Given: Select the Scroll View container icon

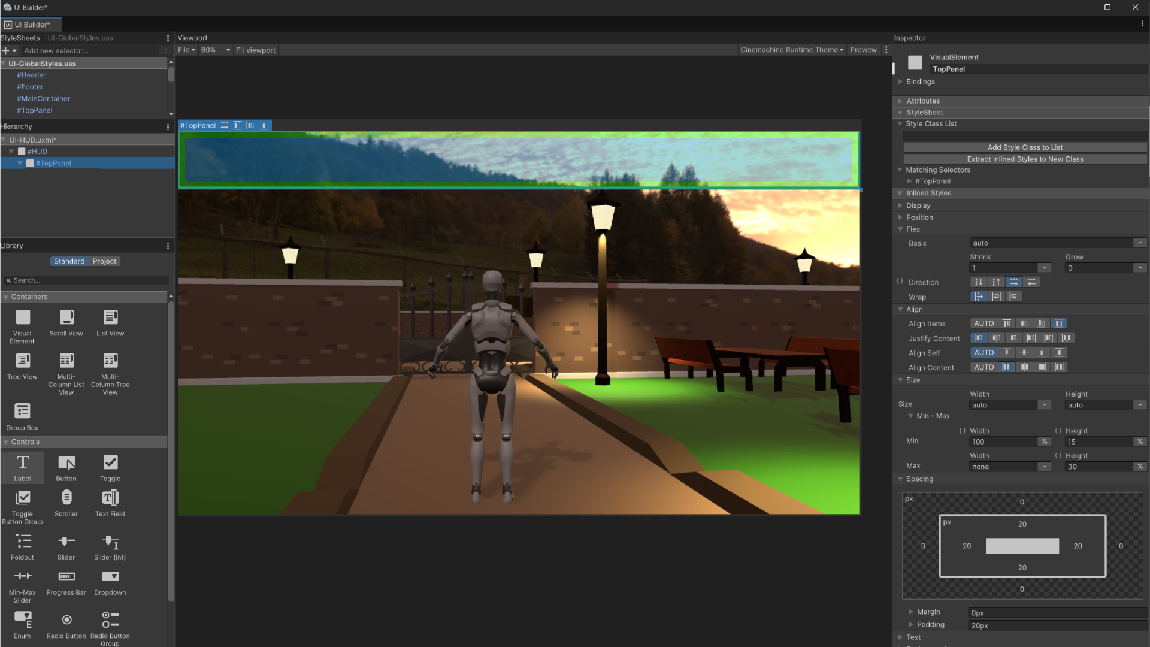Looking at the screenshot, I should tap(66, 318).
